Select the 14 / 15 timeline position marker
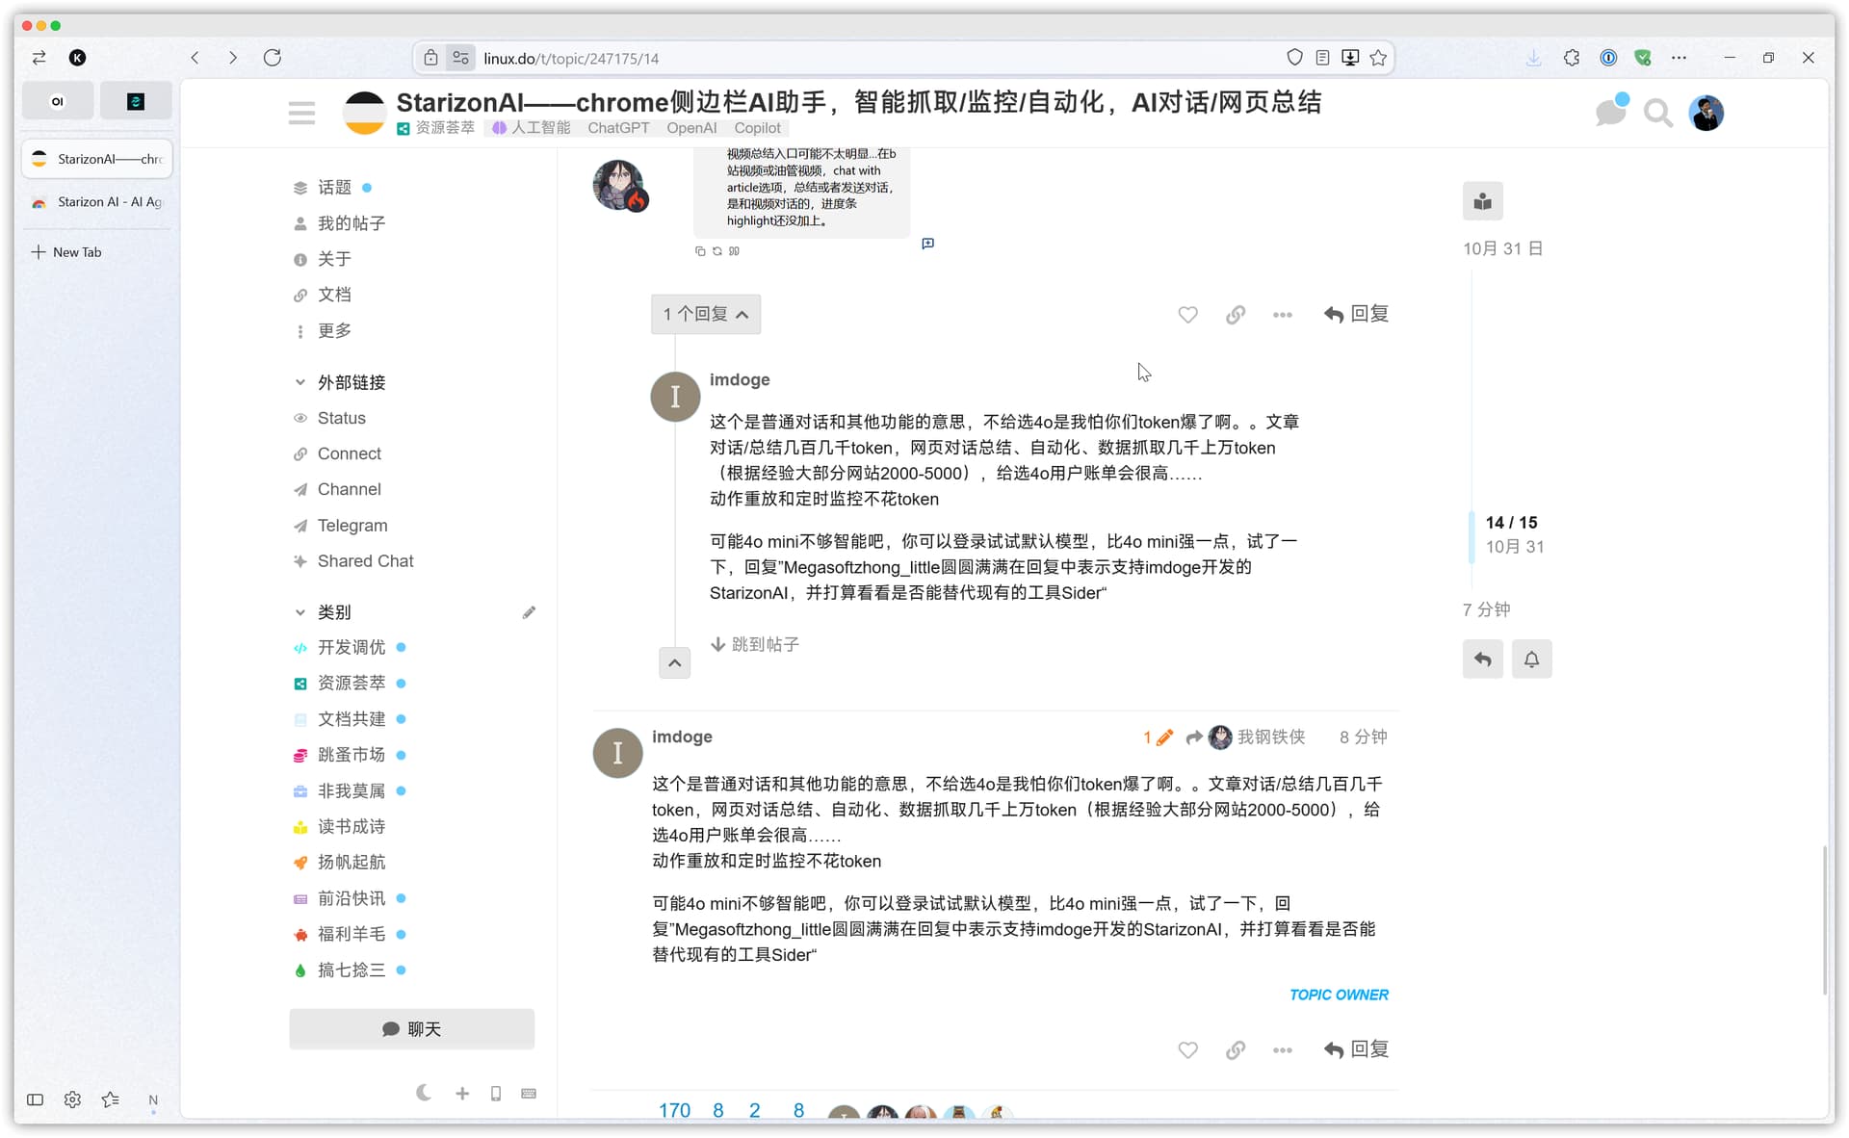Viewport: 1849px width, 1138px height. [1511, 523]
